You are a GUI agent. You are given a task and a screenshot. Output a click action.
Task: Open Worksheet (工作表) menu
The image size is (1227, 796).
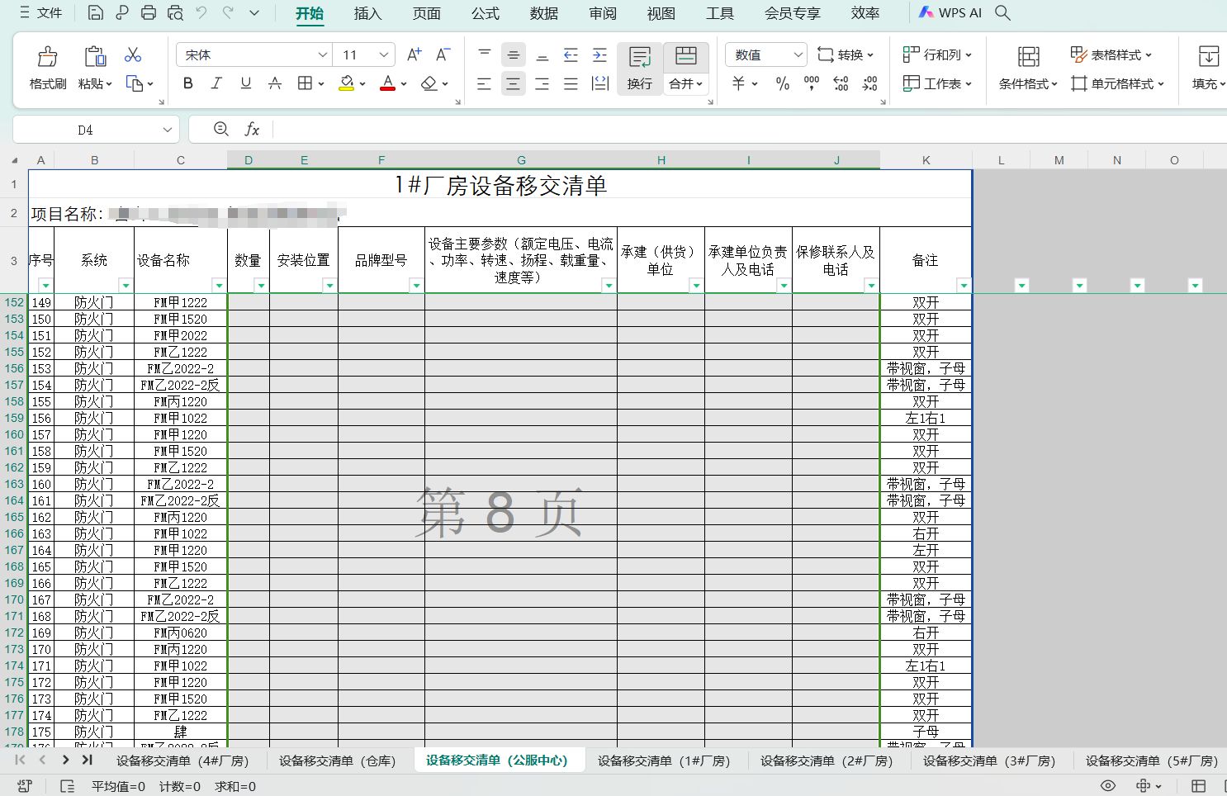(937, 83)
